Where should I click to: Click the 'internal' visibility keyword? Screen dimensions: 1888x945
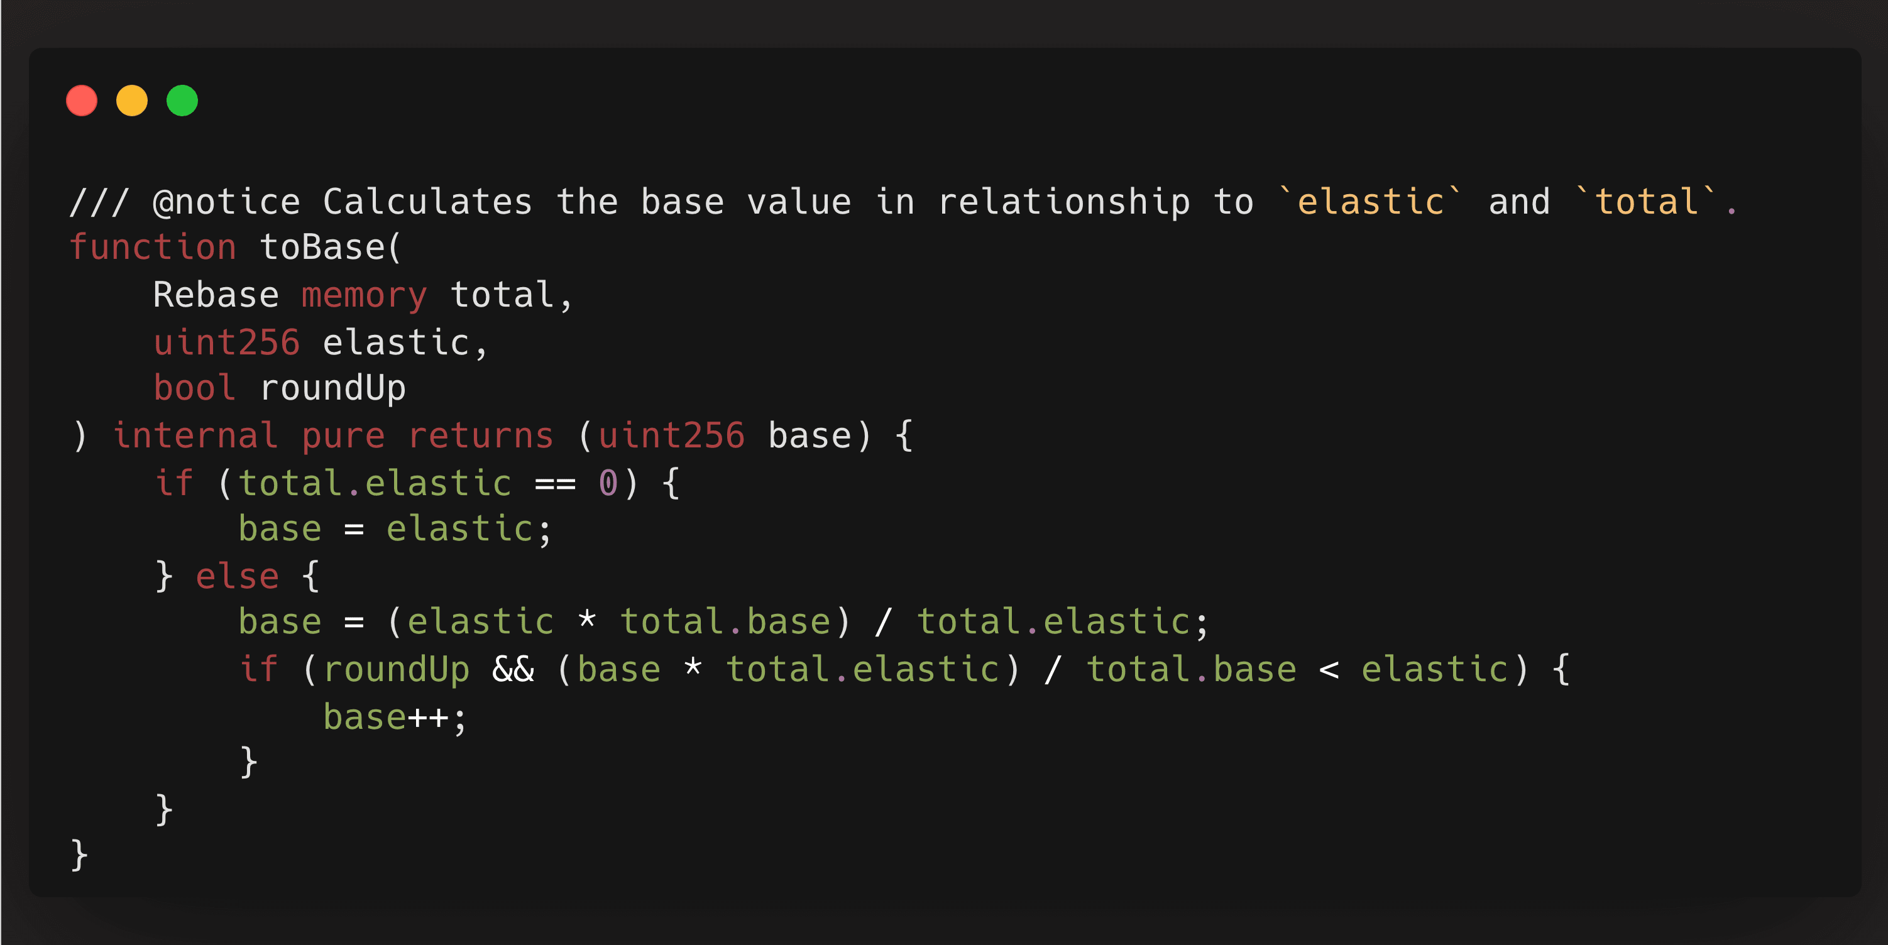click(195, 436)
